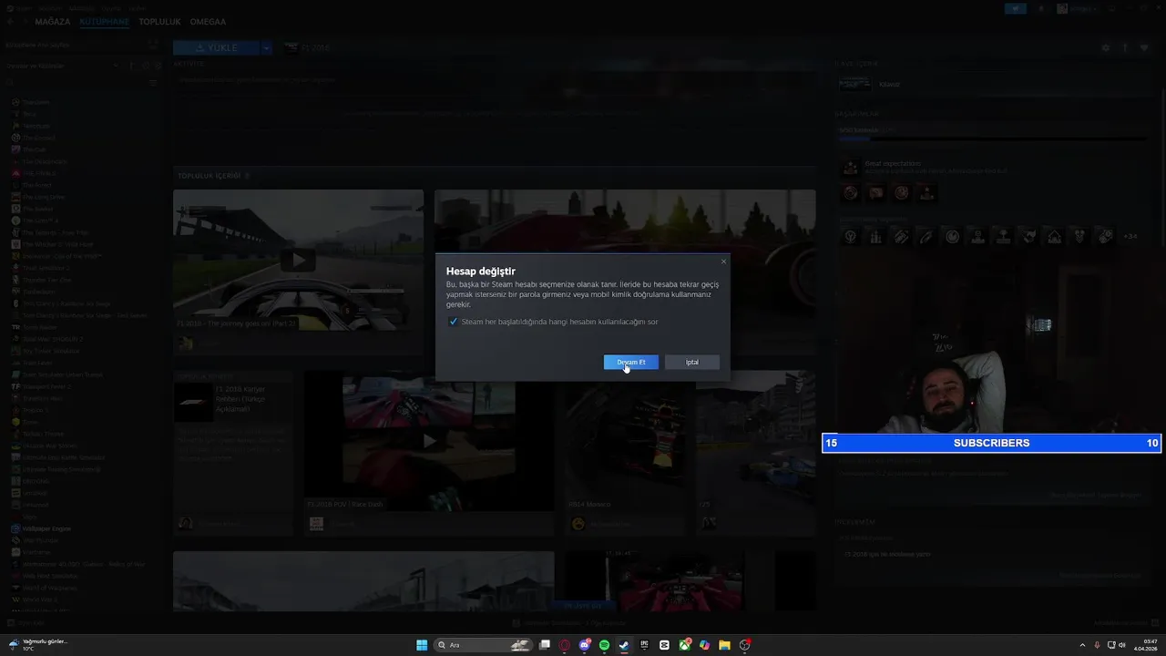1166x656 pixels.
Task: Open the game settings gear icon
Action: click(1106, 47)
